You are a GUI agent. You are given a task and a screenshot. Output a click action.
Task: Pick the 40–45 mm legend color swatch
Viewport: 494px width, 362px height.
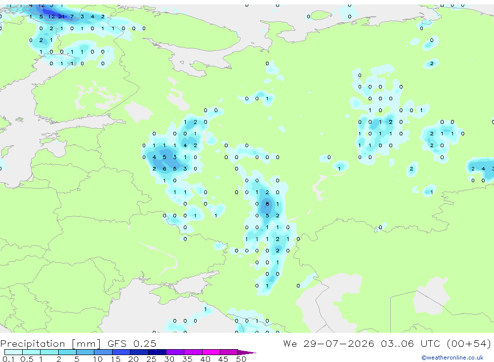(x=211, y=352)
